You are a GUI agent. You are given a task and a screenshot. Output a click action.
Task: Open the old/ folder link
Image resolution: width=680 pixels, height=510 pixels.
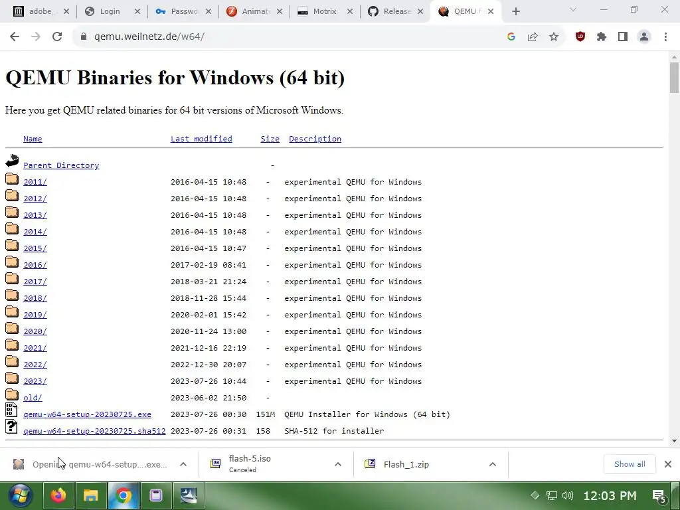[33, 398]
